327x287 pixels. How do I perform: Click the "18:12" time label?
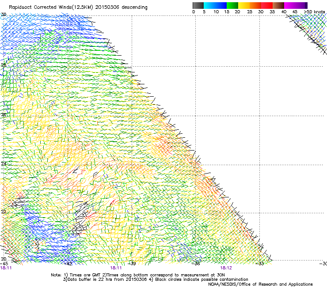point(226,268)
